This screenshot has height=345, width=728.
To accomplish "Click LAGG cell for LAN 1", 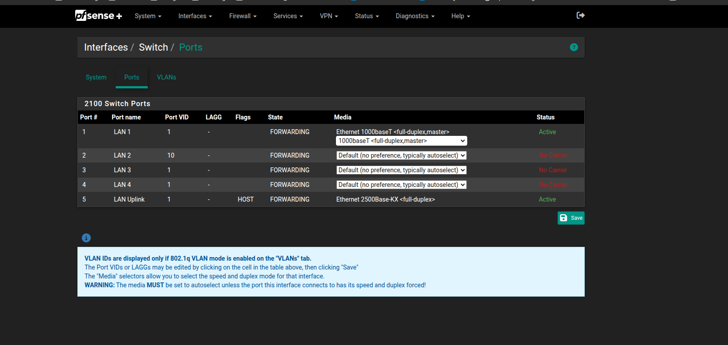I will click(209, 132).
